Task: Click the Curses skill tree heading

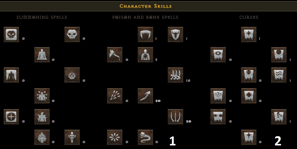Action: tap(249, 17)
